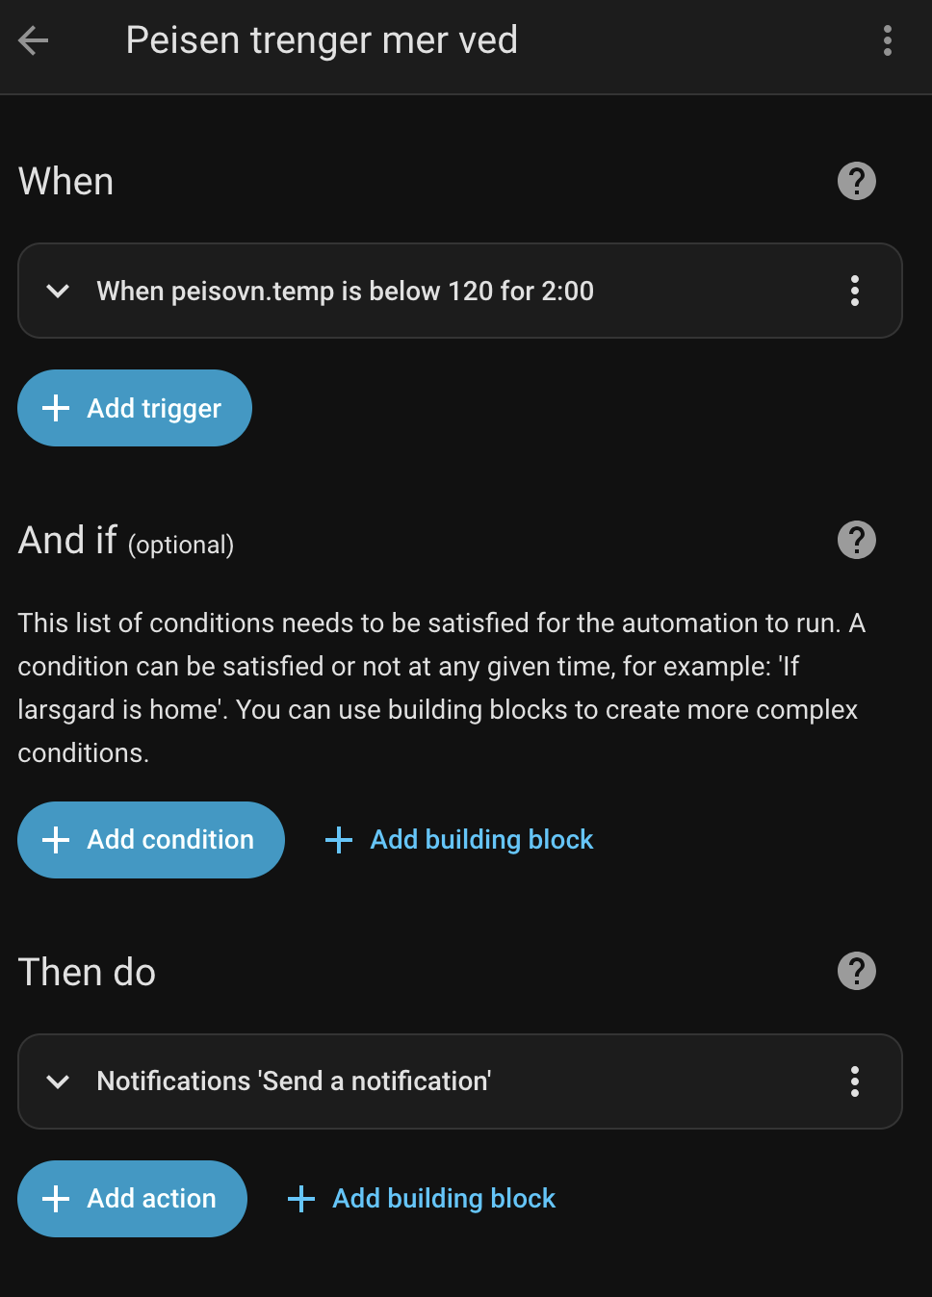
Task: Click plus icon beside condition building block
Action: [339, 840]
